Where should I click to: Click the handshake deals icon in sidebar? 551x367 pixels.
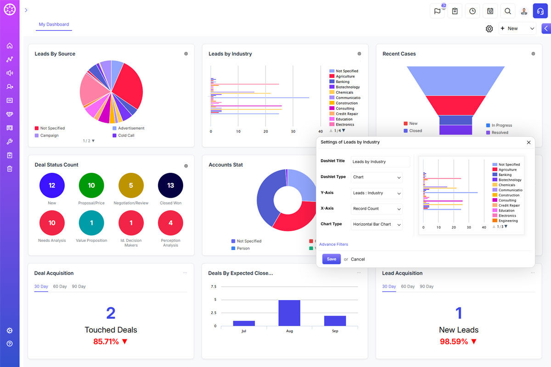click(x=9, y=114)
